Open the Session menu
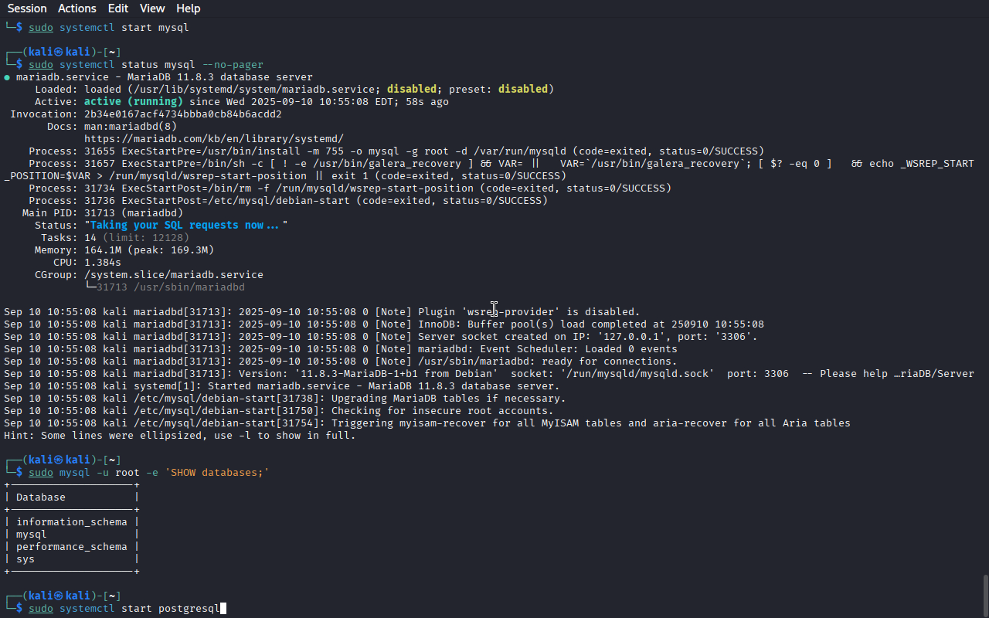This screenshot has width=989, height=618. coord(27,8)
